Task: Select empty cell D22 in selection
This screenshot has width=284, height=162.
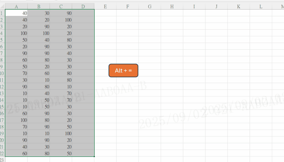Action: 83,153
